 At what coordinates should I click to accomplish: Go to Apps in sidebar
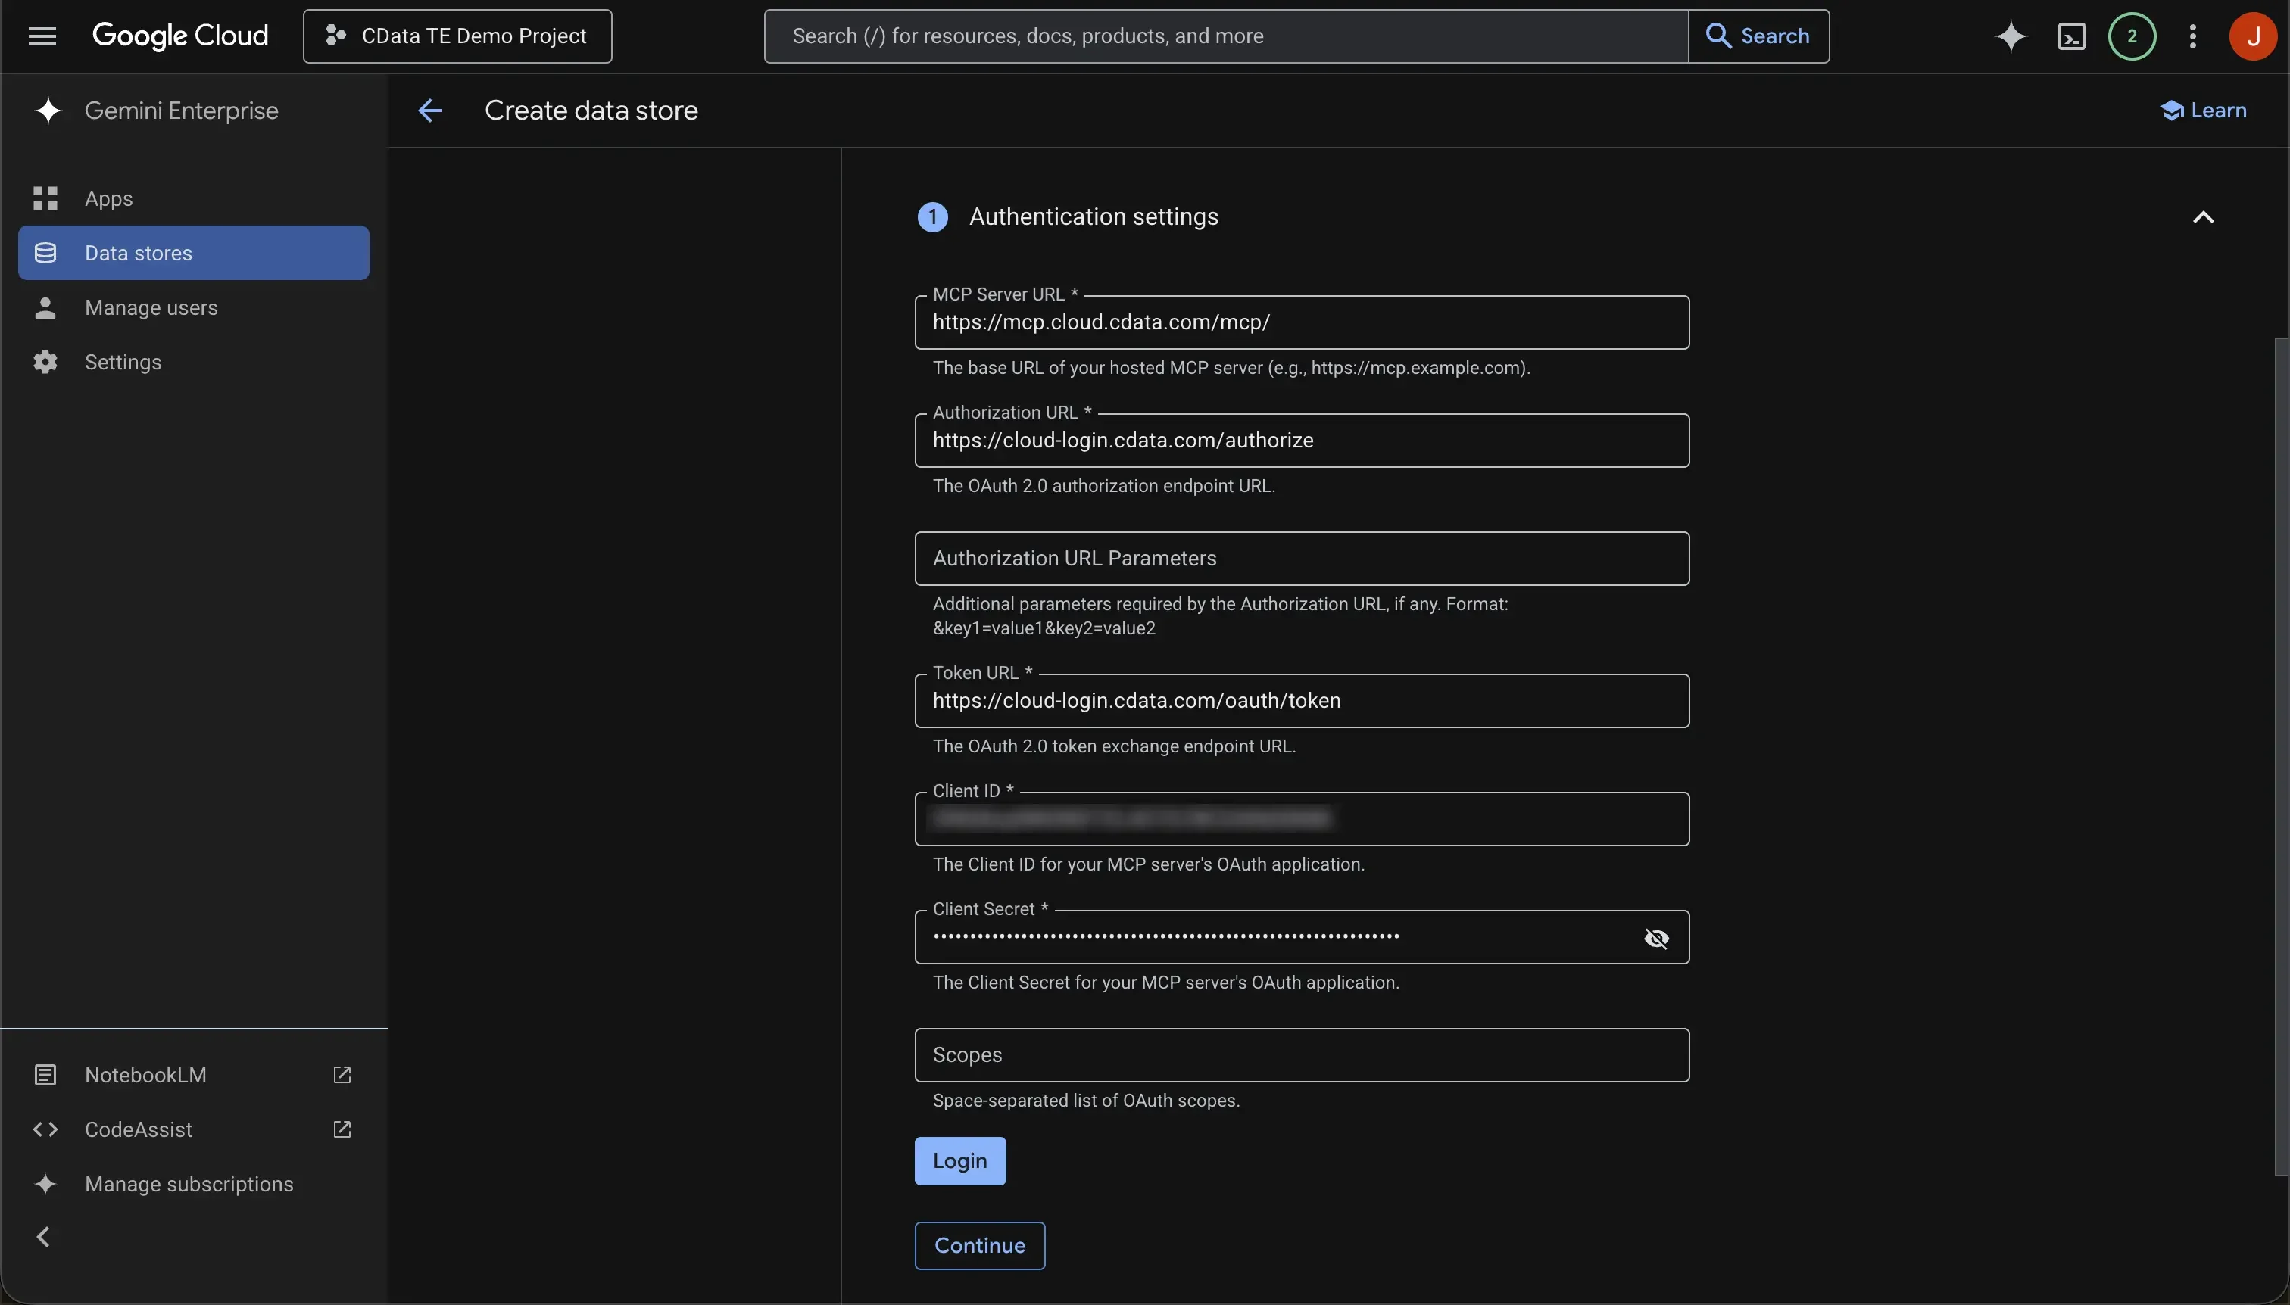[x=194, y=198]
